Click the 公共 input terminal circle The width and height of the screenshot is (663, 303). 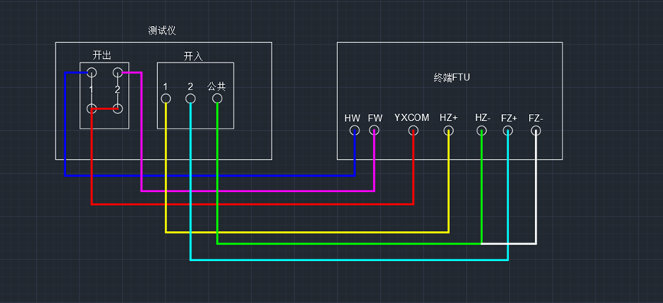[217, 99]
